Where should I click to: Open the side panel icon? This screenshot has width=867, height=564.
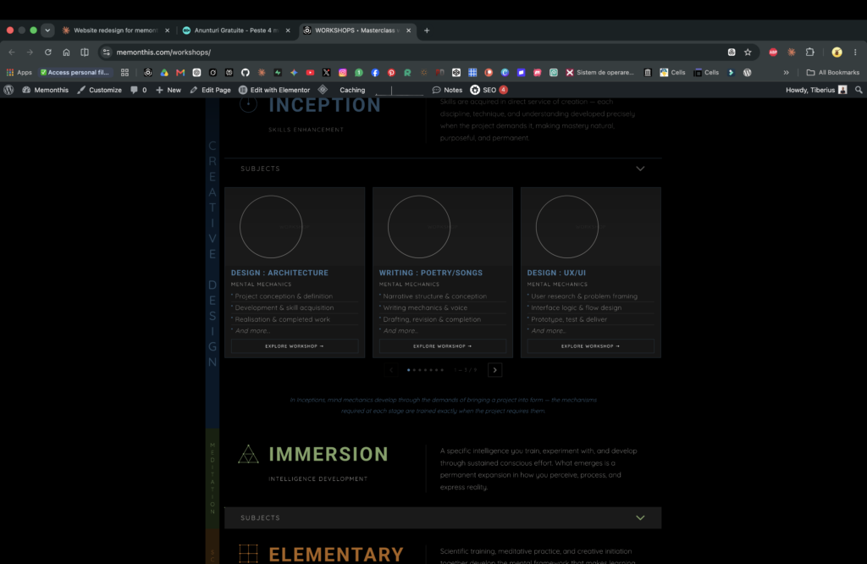[x=85, y=52]
